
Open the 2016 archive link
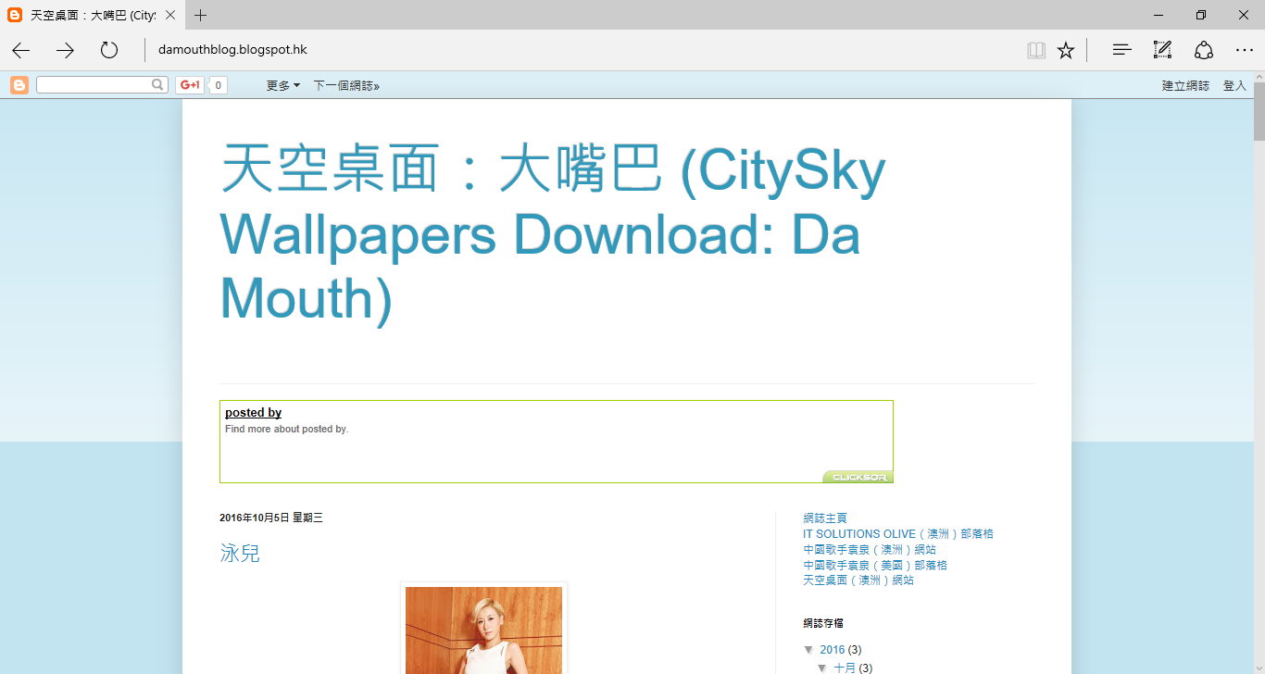(x=832, y=650)
